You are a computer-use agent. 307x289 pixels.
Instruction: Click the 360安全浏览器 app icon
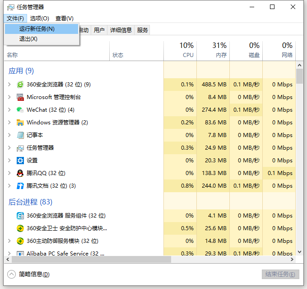pos(20,85)
